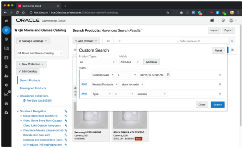
Task: Open the calendar picker for Creation Date
Action: 168,74
